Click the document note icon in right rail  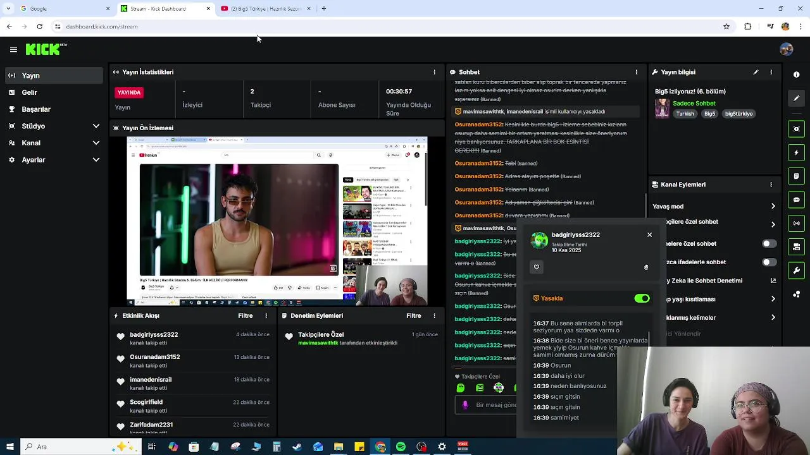coord(797,176)
